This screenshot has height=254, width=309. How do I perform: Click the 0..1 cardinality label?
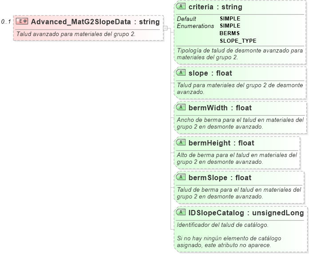pyautogui.click(x=6, y=21)
